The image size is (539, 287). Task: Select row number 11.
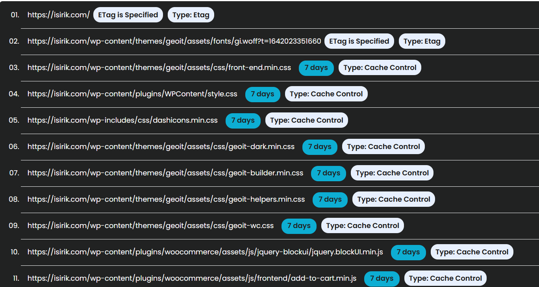click(16, 278)
